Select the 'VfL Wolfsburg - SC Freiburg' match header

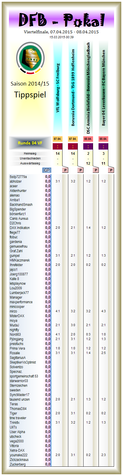tap(58, 88)
